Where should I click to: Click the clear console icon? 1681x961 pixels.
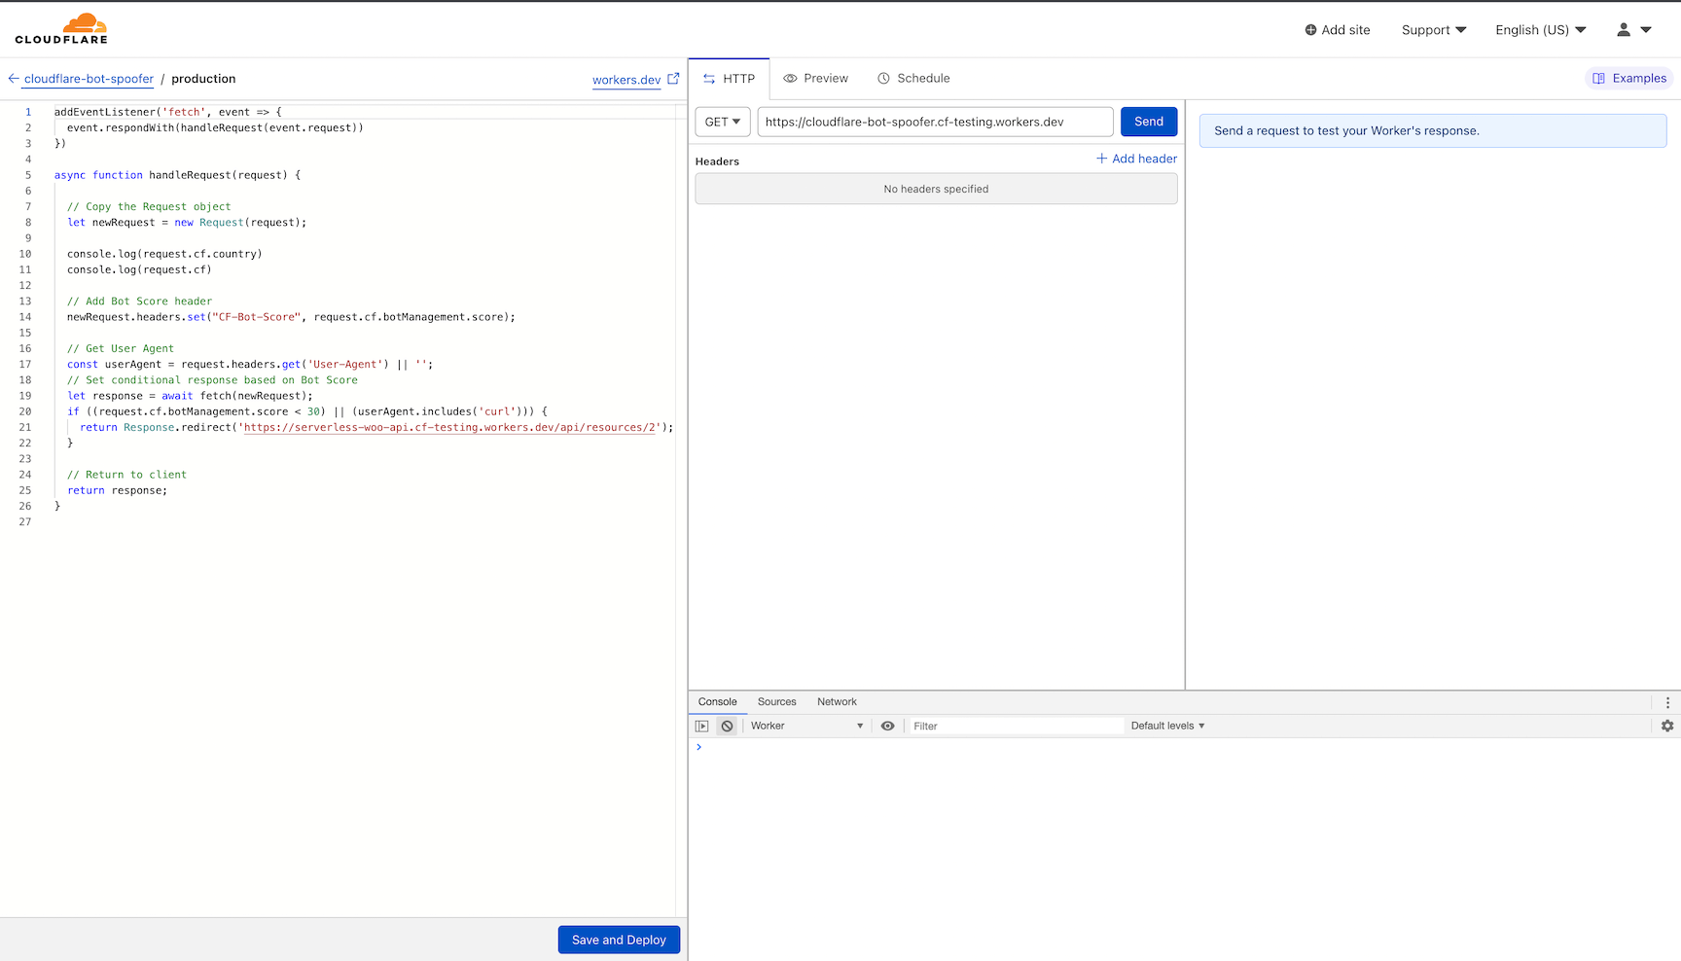(x=727, y=726)
